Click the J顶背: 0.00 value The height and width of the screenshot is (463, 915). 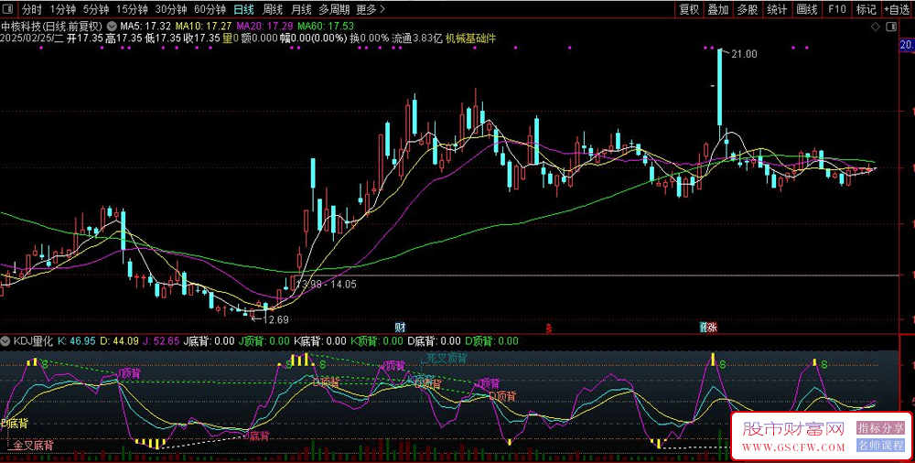(264, 340)
